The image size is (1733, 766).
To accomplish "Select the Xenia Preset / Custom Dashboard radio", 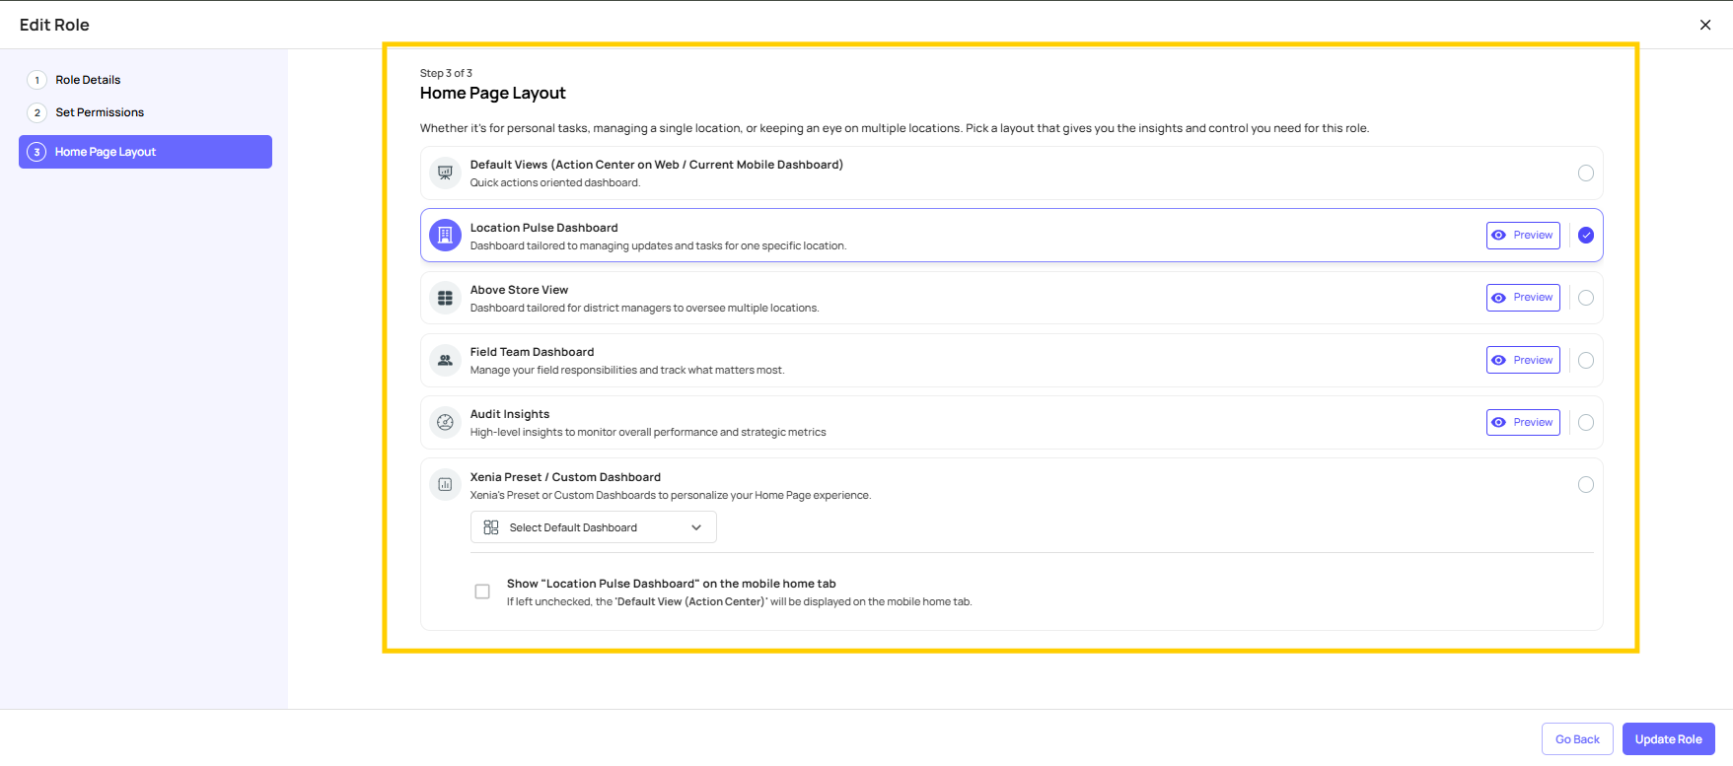I will coord(1585,484).
